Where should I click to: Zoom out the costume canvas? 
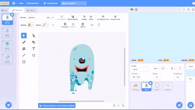(114, 105)
